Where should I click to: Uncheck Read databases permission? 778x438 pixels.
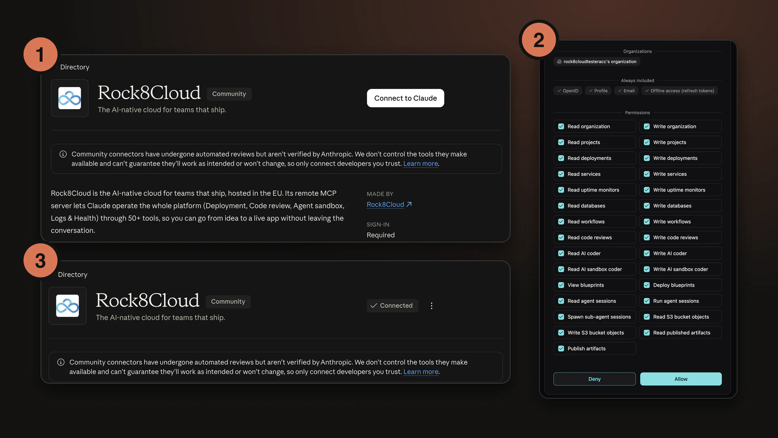pyautogui.click(x=561, y=206)
